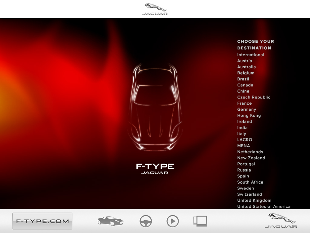
Task: Choose France as destination
Action: click(244, 103)
